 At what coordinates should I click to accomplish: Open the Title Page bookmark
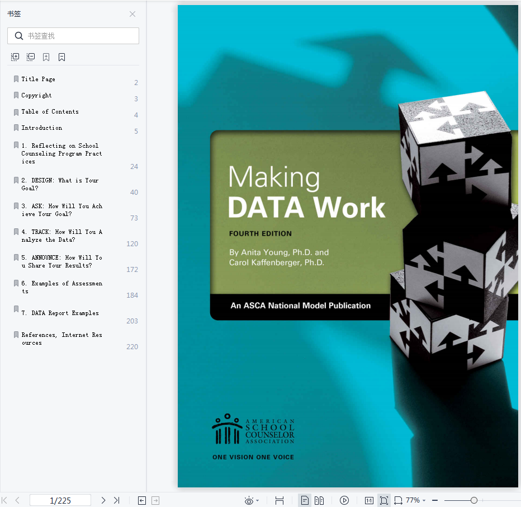[x=38, y=79]
